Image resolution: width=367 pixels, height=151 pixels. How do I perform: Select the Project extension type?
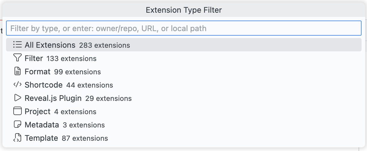coord(37,111)
